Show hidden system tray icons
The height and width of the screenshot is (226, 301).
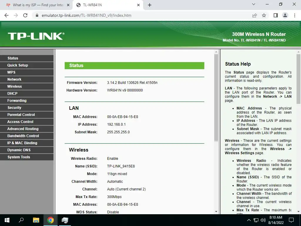click(249, 220)
